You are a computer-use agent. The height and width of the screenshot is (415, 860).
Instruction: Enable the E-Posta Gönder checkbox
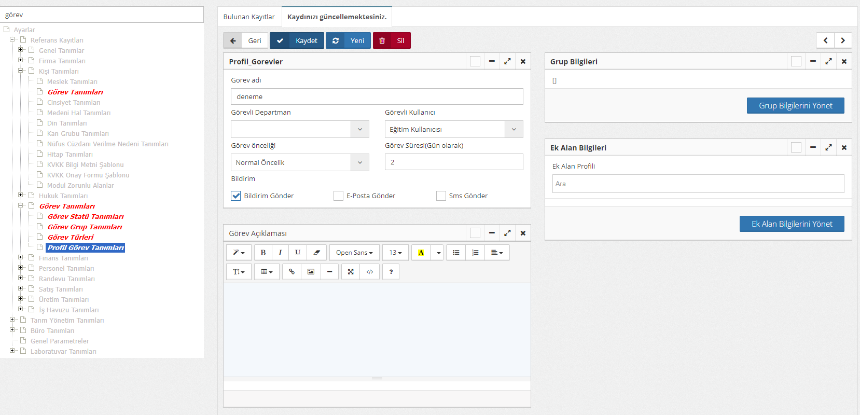click(x=338, y=196)
